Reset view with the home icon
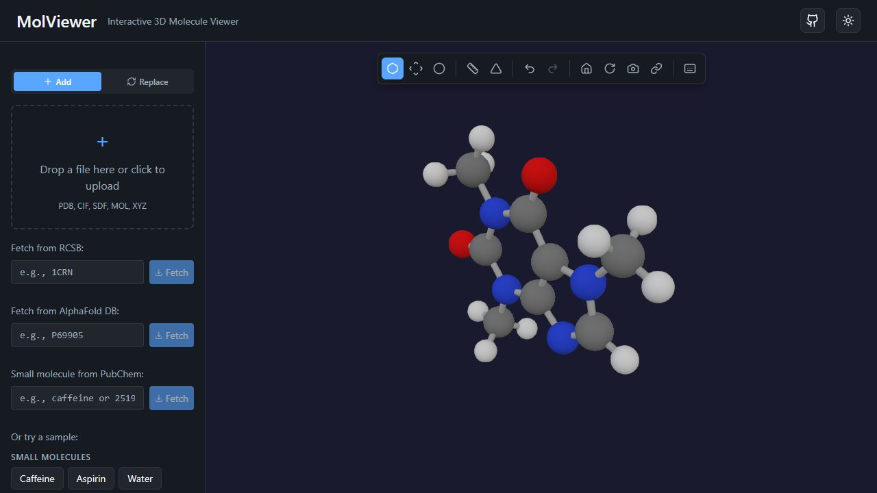 (x=586, y=68)
